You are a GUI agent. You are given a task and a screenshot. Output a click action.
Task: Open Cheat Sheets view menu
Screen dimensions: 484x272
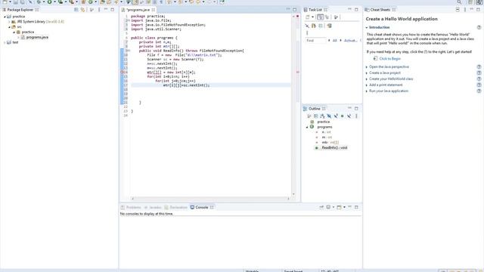pyautogui.click(x=465, y=10)
